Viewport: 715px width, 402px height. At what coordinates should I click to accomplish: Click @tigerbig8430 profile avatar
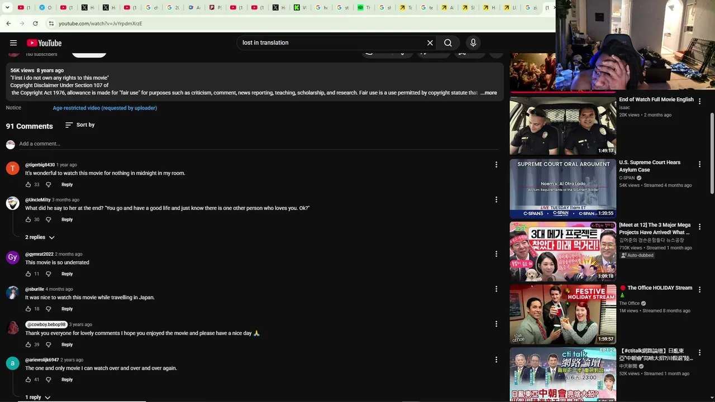(x=12, y=169)
